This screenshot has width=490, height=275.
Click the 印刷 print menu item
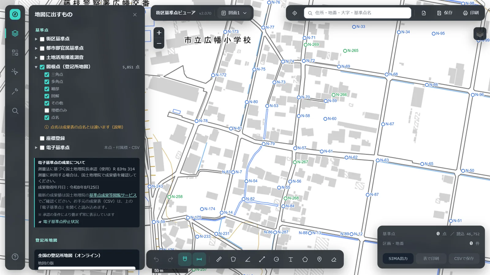471,13
